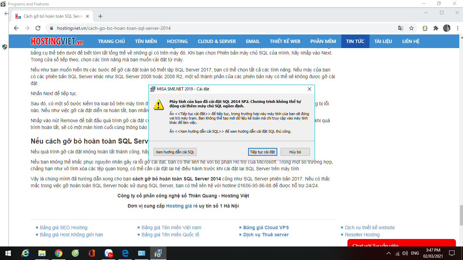Select the Cách gỡ bỏ hoàn toàn SQL Server tab
This screenshot has height=260, width=463.
[x=53, y=16]
